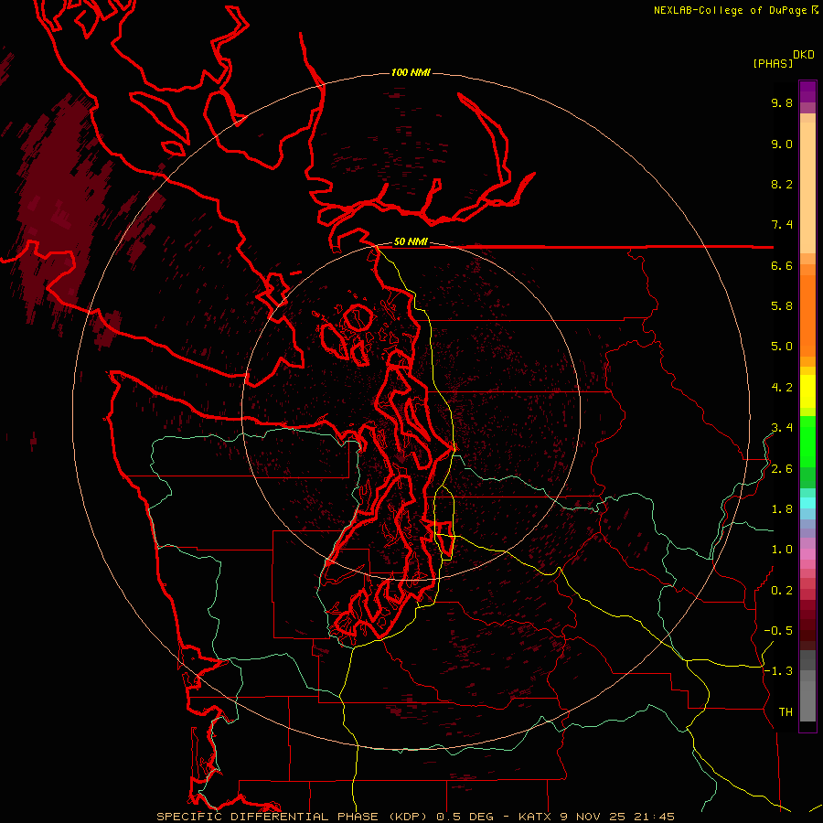Screen dimensions: 823x823
Task: Click the 7.4 scale value
Action: tap(782, 225)
